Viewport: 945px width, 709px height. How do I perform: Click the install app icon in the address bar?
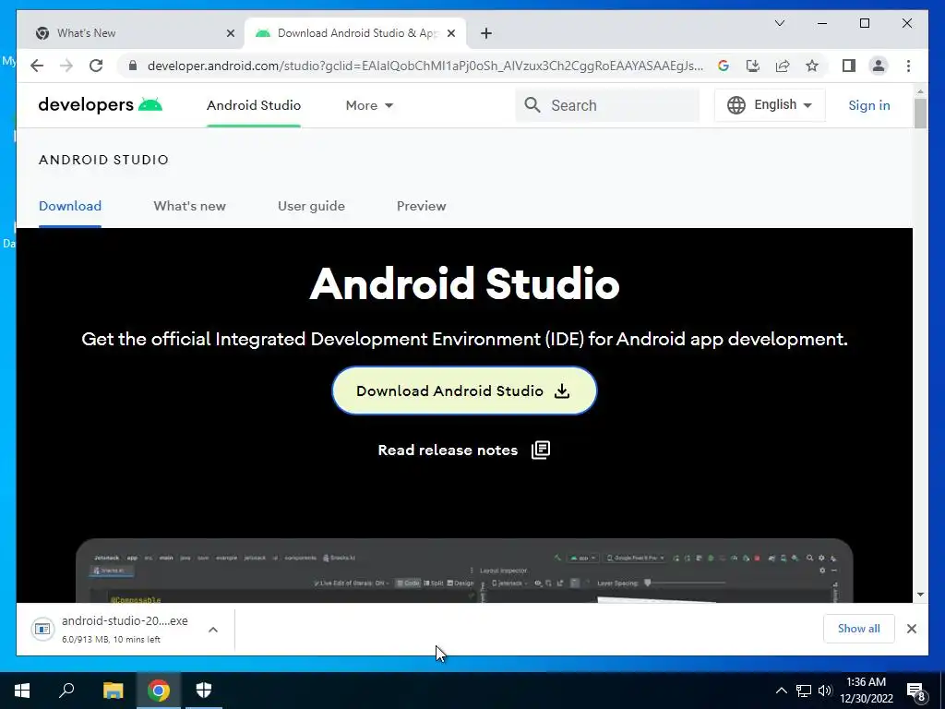(x=753, y=66)
